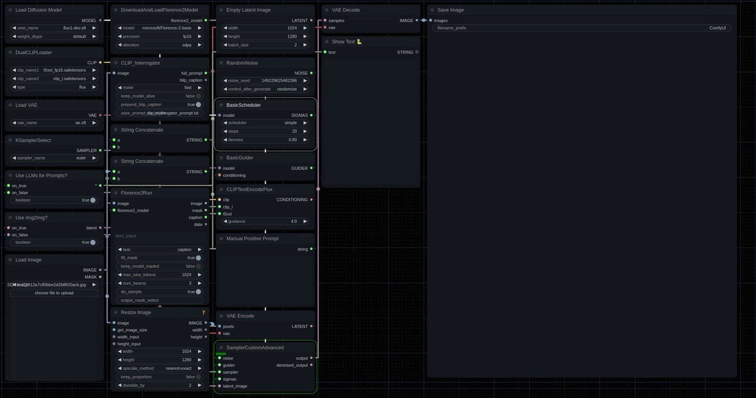This screenshot has height=398, width=756.
Task: Open the weight_dtype default selector
Action: 54,37
